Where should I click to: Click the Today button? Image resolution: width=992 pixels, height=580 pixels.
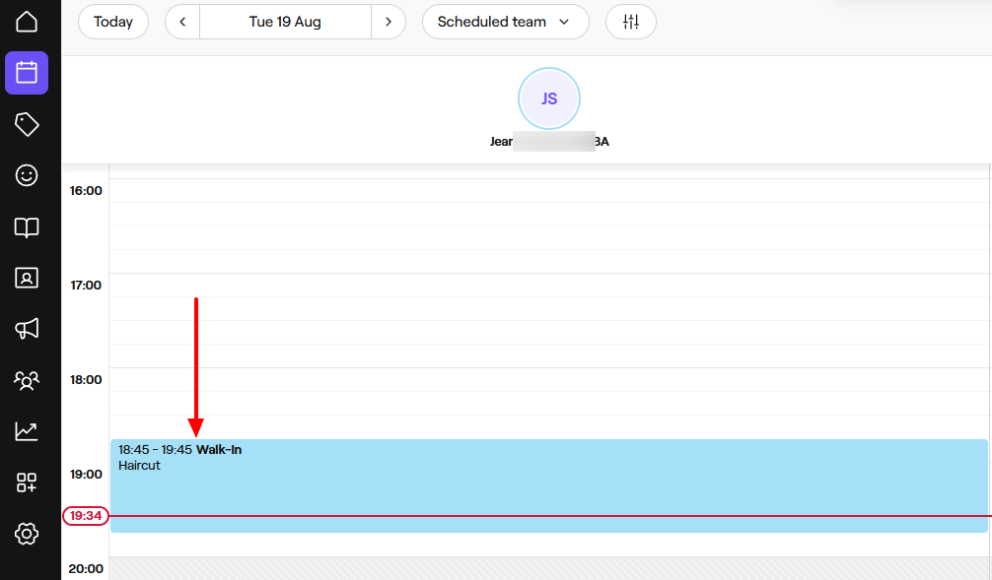point(113,22)
